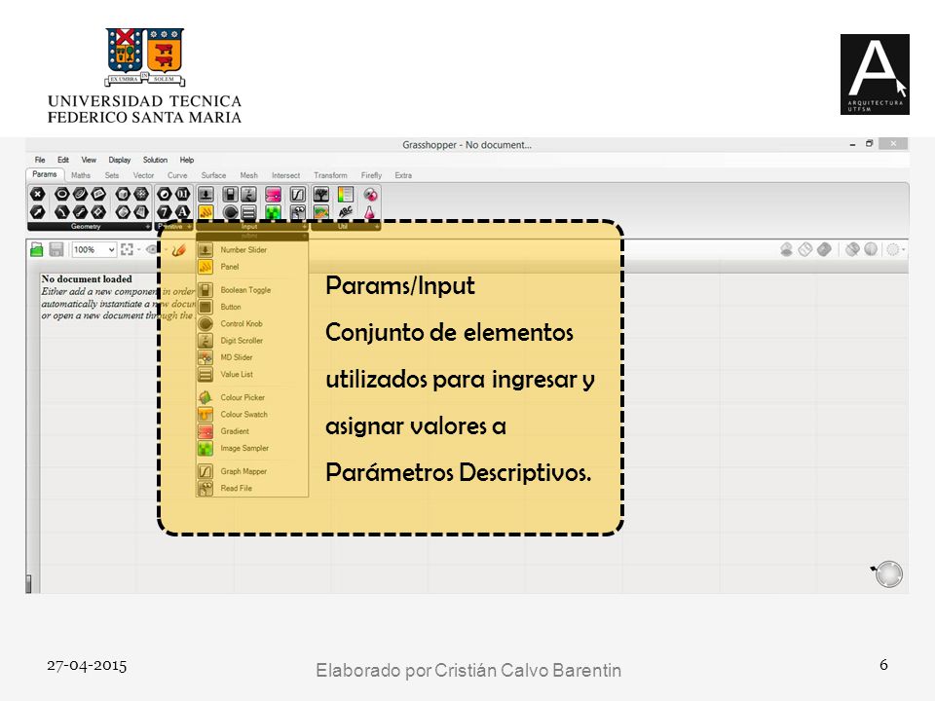Activate the orange sketch feather tool
Image resolution: width=935 pixels, height=701 pixels.
click(178, 250)
